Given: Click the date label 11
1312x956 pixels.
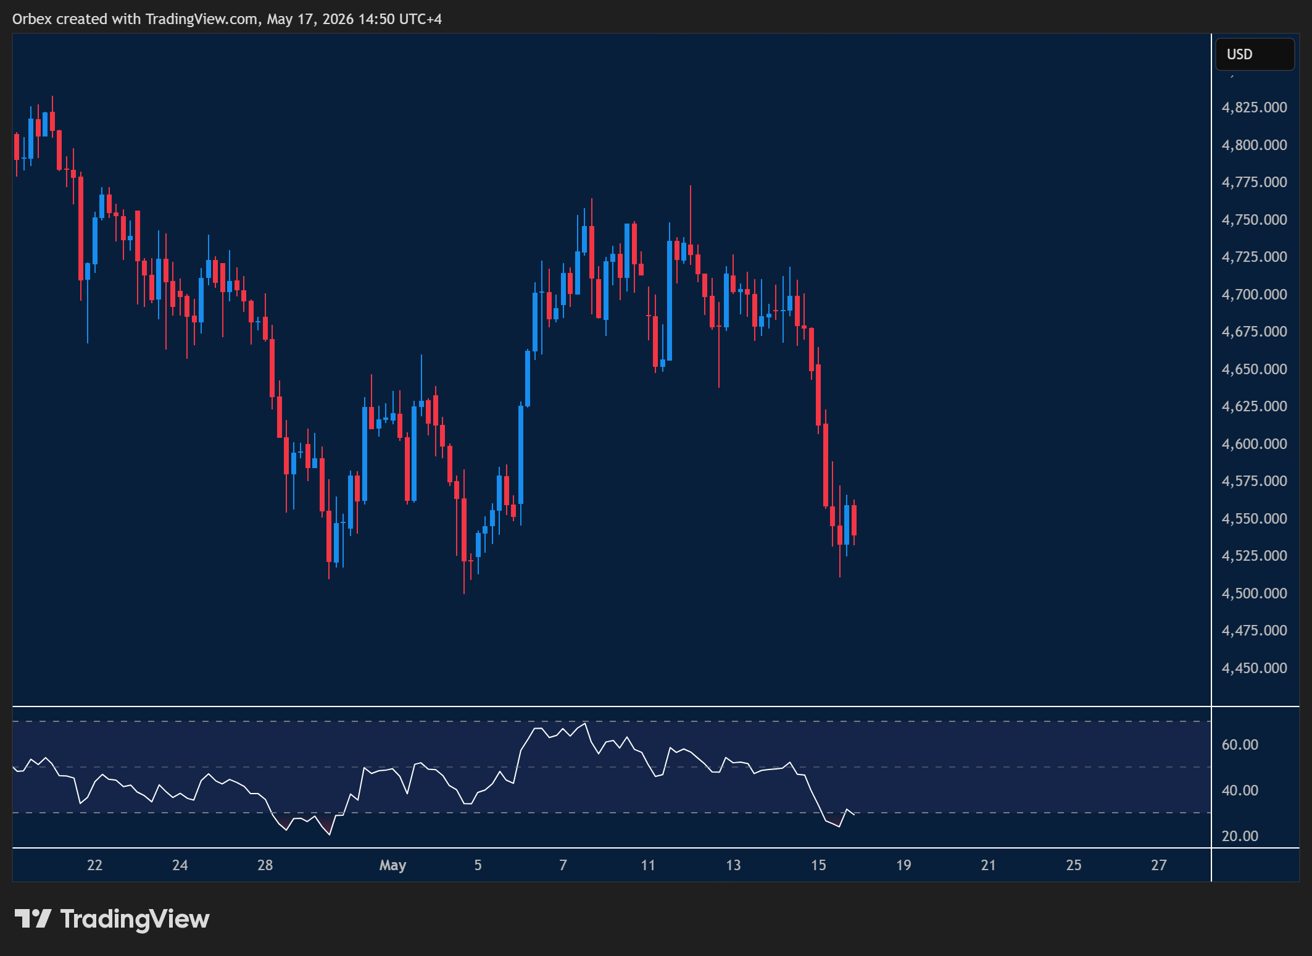Looking at the screenshot, I should [648, 865].
